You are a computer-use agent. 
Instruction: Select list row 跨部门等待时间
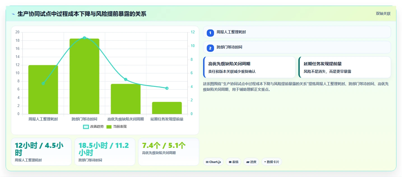coord(297,47)
